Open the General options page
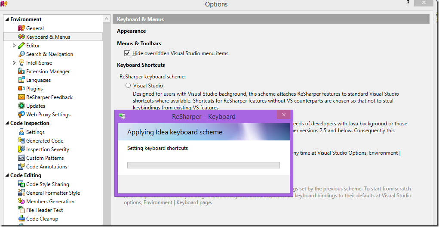 pyautogui.click(x=35, y=28)
